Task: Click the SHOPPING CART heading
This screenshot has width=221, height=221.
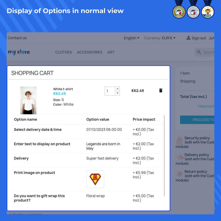Action: pyautogui.click(x=32, y=73)
